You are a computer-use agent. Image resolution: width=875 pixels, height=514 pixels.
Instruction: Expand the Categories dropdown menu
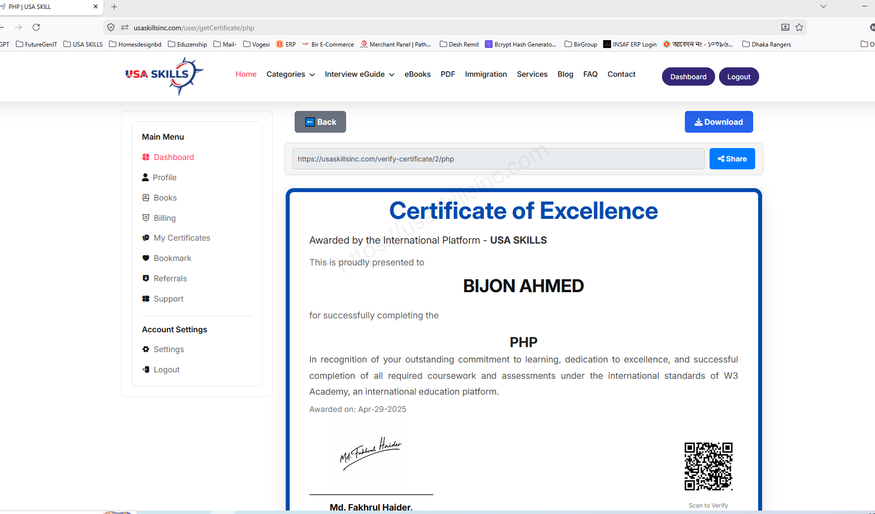(x=291, y=74)
